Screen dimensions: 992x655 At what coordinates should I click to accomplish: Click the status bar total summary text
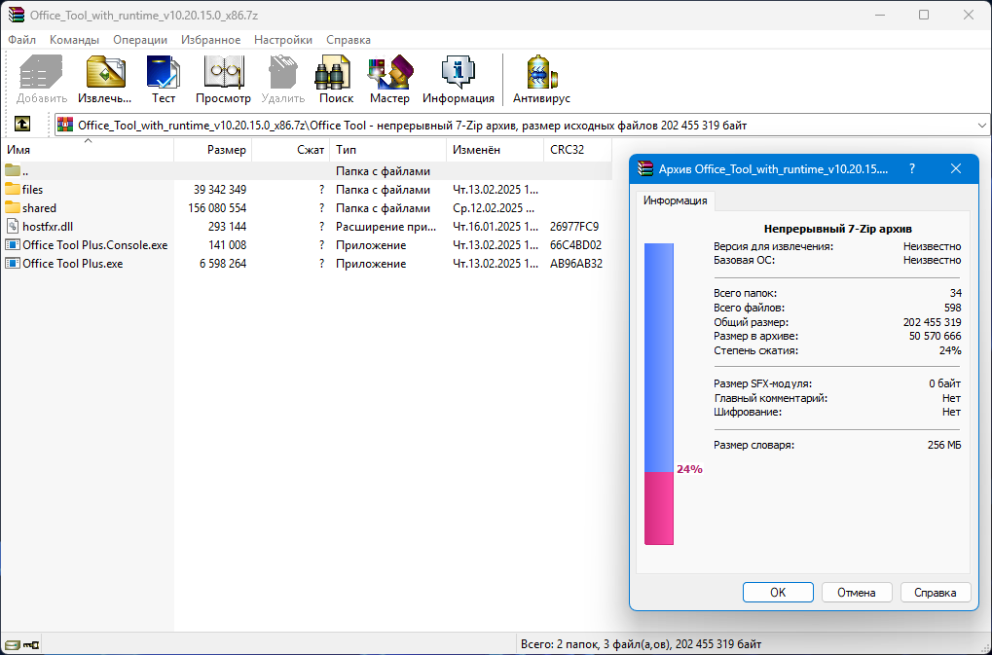pyautogui.click(x=641, y=644)
